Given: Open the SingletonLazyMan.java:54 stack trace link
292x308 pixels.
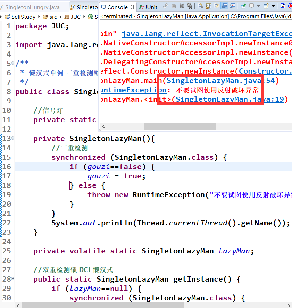Looking at the screenshot, I should tap(221, 81).
